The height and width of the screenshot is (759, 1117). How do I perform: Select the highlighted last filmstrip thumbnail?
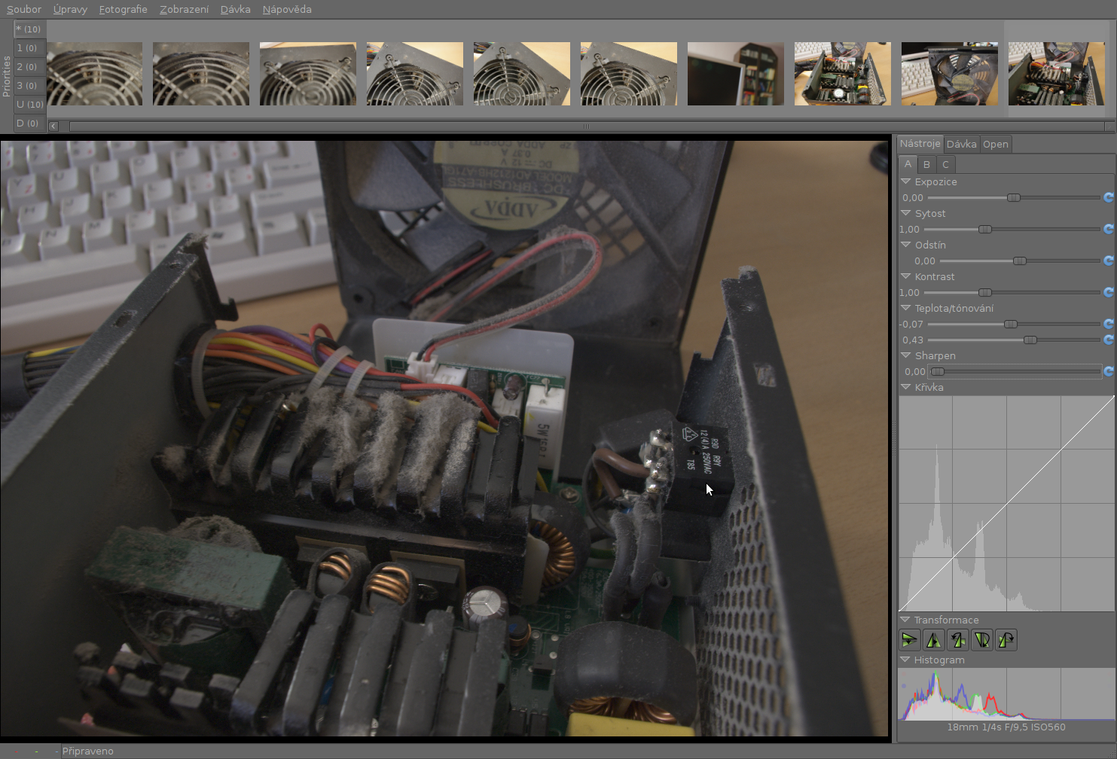[x=1057, y=74]
